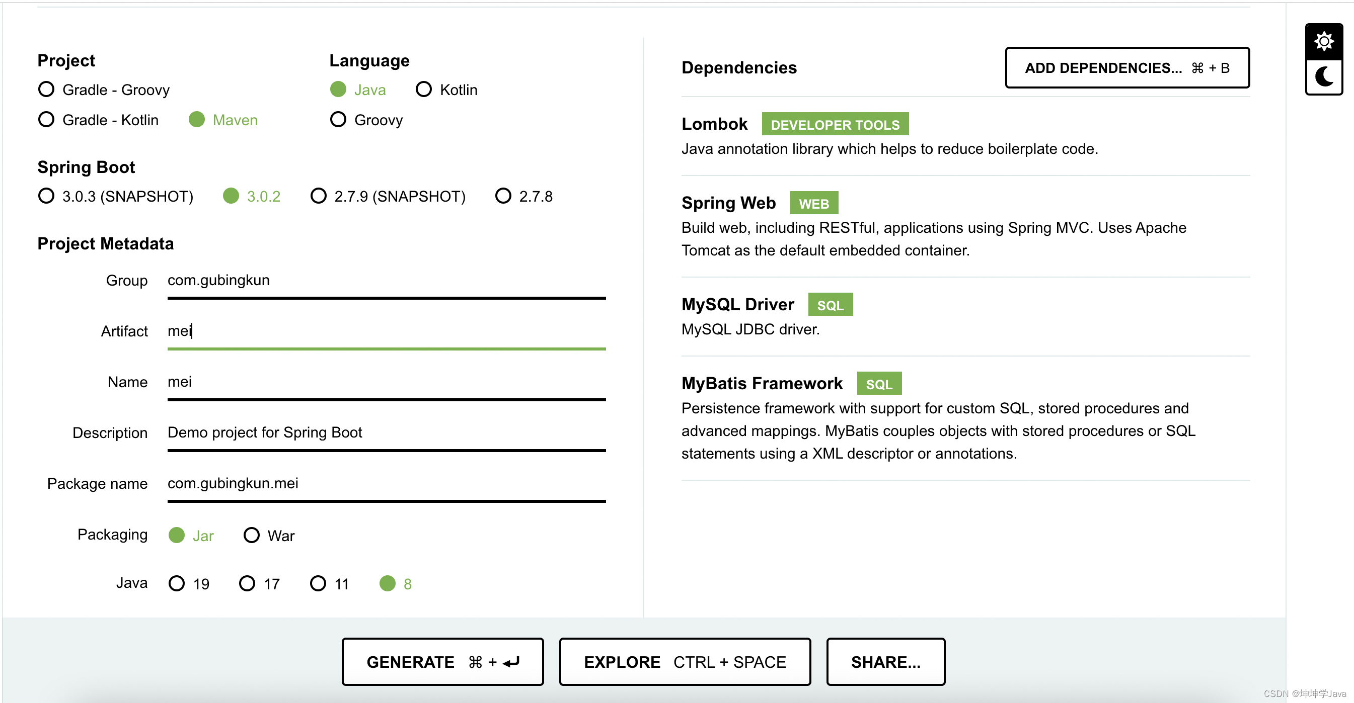The width and height of the screenshot is (1354, 703).
Task: Click the SQL badge beside MySQL Driver
Action: [x=831, y=305]
